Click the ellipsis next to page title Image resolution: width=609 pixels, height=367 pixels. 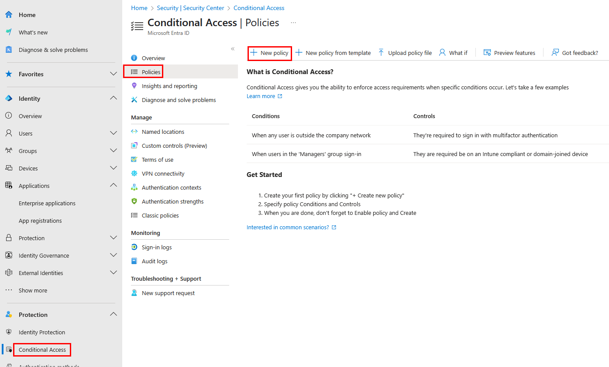pos(293,23)
